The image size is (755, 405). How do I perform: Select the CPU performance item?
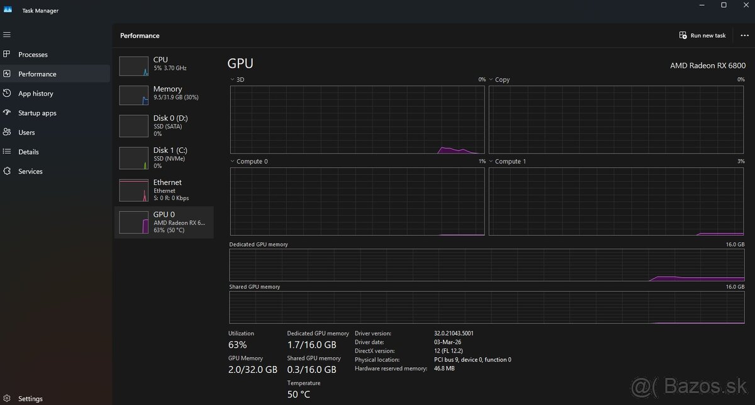pos(164,65)
